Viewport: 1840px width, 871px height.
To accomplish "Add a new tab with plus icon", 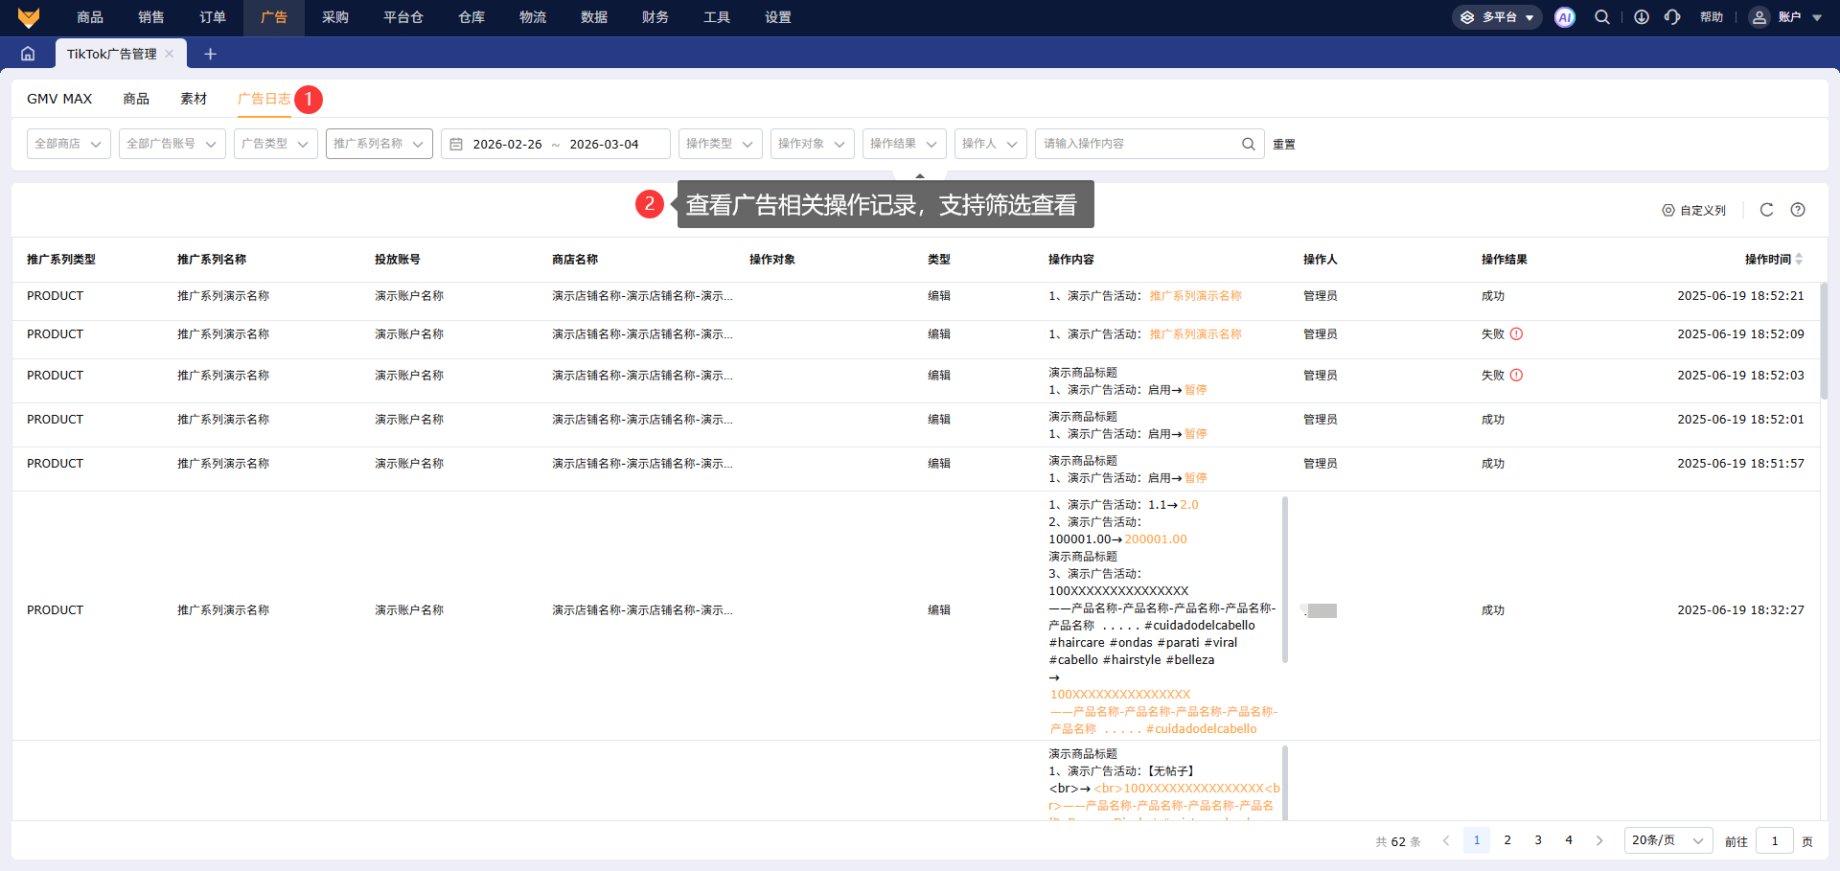I will [210, 54].
